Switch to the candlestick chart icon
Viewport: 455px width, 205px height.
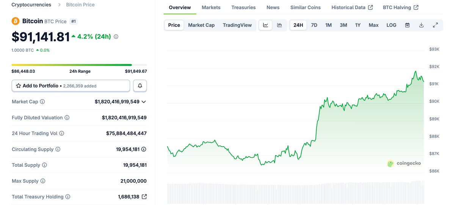coord(279,25)
